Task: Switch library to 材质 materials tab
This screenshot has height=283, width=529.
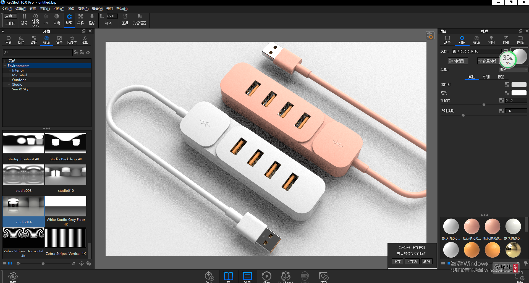Action: [x=9, y=40]
